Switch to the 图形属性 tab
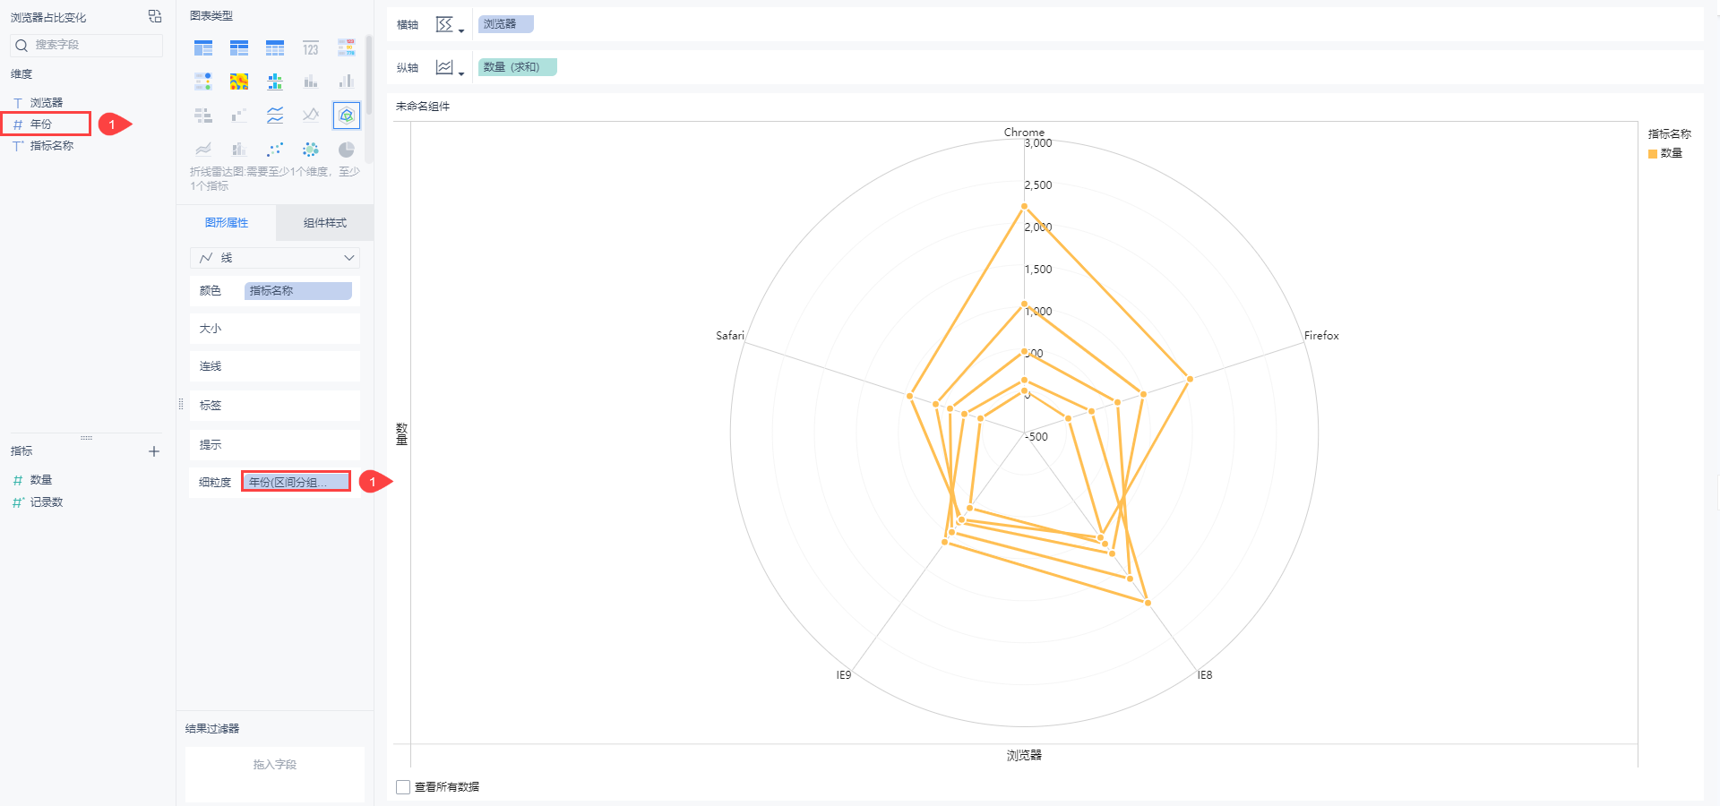Image resolution: width=1720 pixels, height=806 pixels. [x=227, y=223]
